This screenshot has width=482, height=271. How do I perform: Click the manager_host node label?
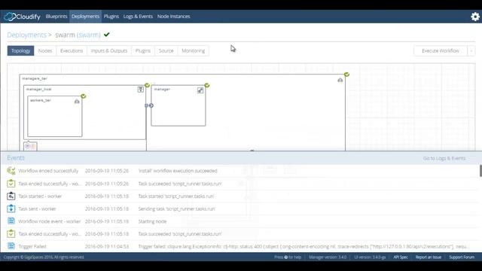38,89
